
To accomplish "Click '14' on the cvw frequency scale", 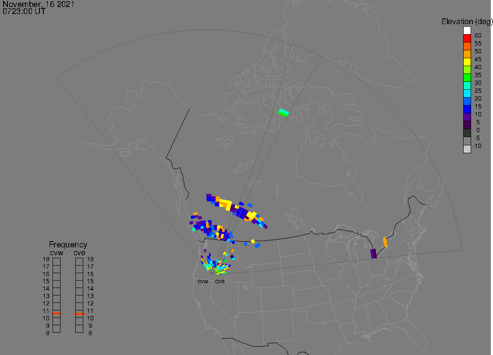I will click(46, 288).
